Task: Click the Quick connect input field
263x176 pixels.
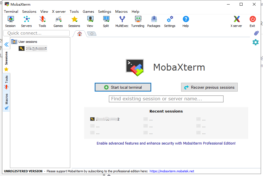Action: [x=36, y=33]
